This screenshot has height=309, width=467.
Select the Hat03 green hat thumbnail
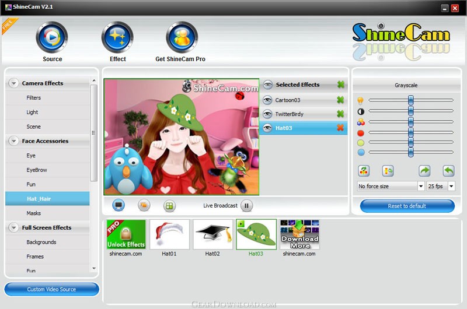click(x=256, y=234)
